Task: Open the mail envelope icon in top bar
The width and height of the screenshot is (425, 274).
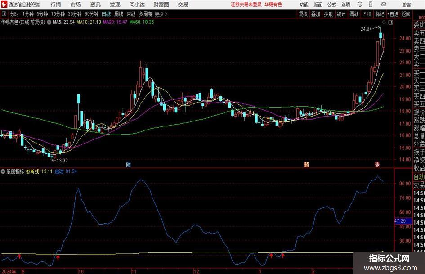Action: [x=383, y=4]
